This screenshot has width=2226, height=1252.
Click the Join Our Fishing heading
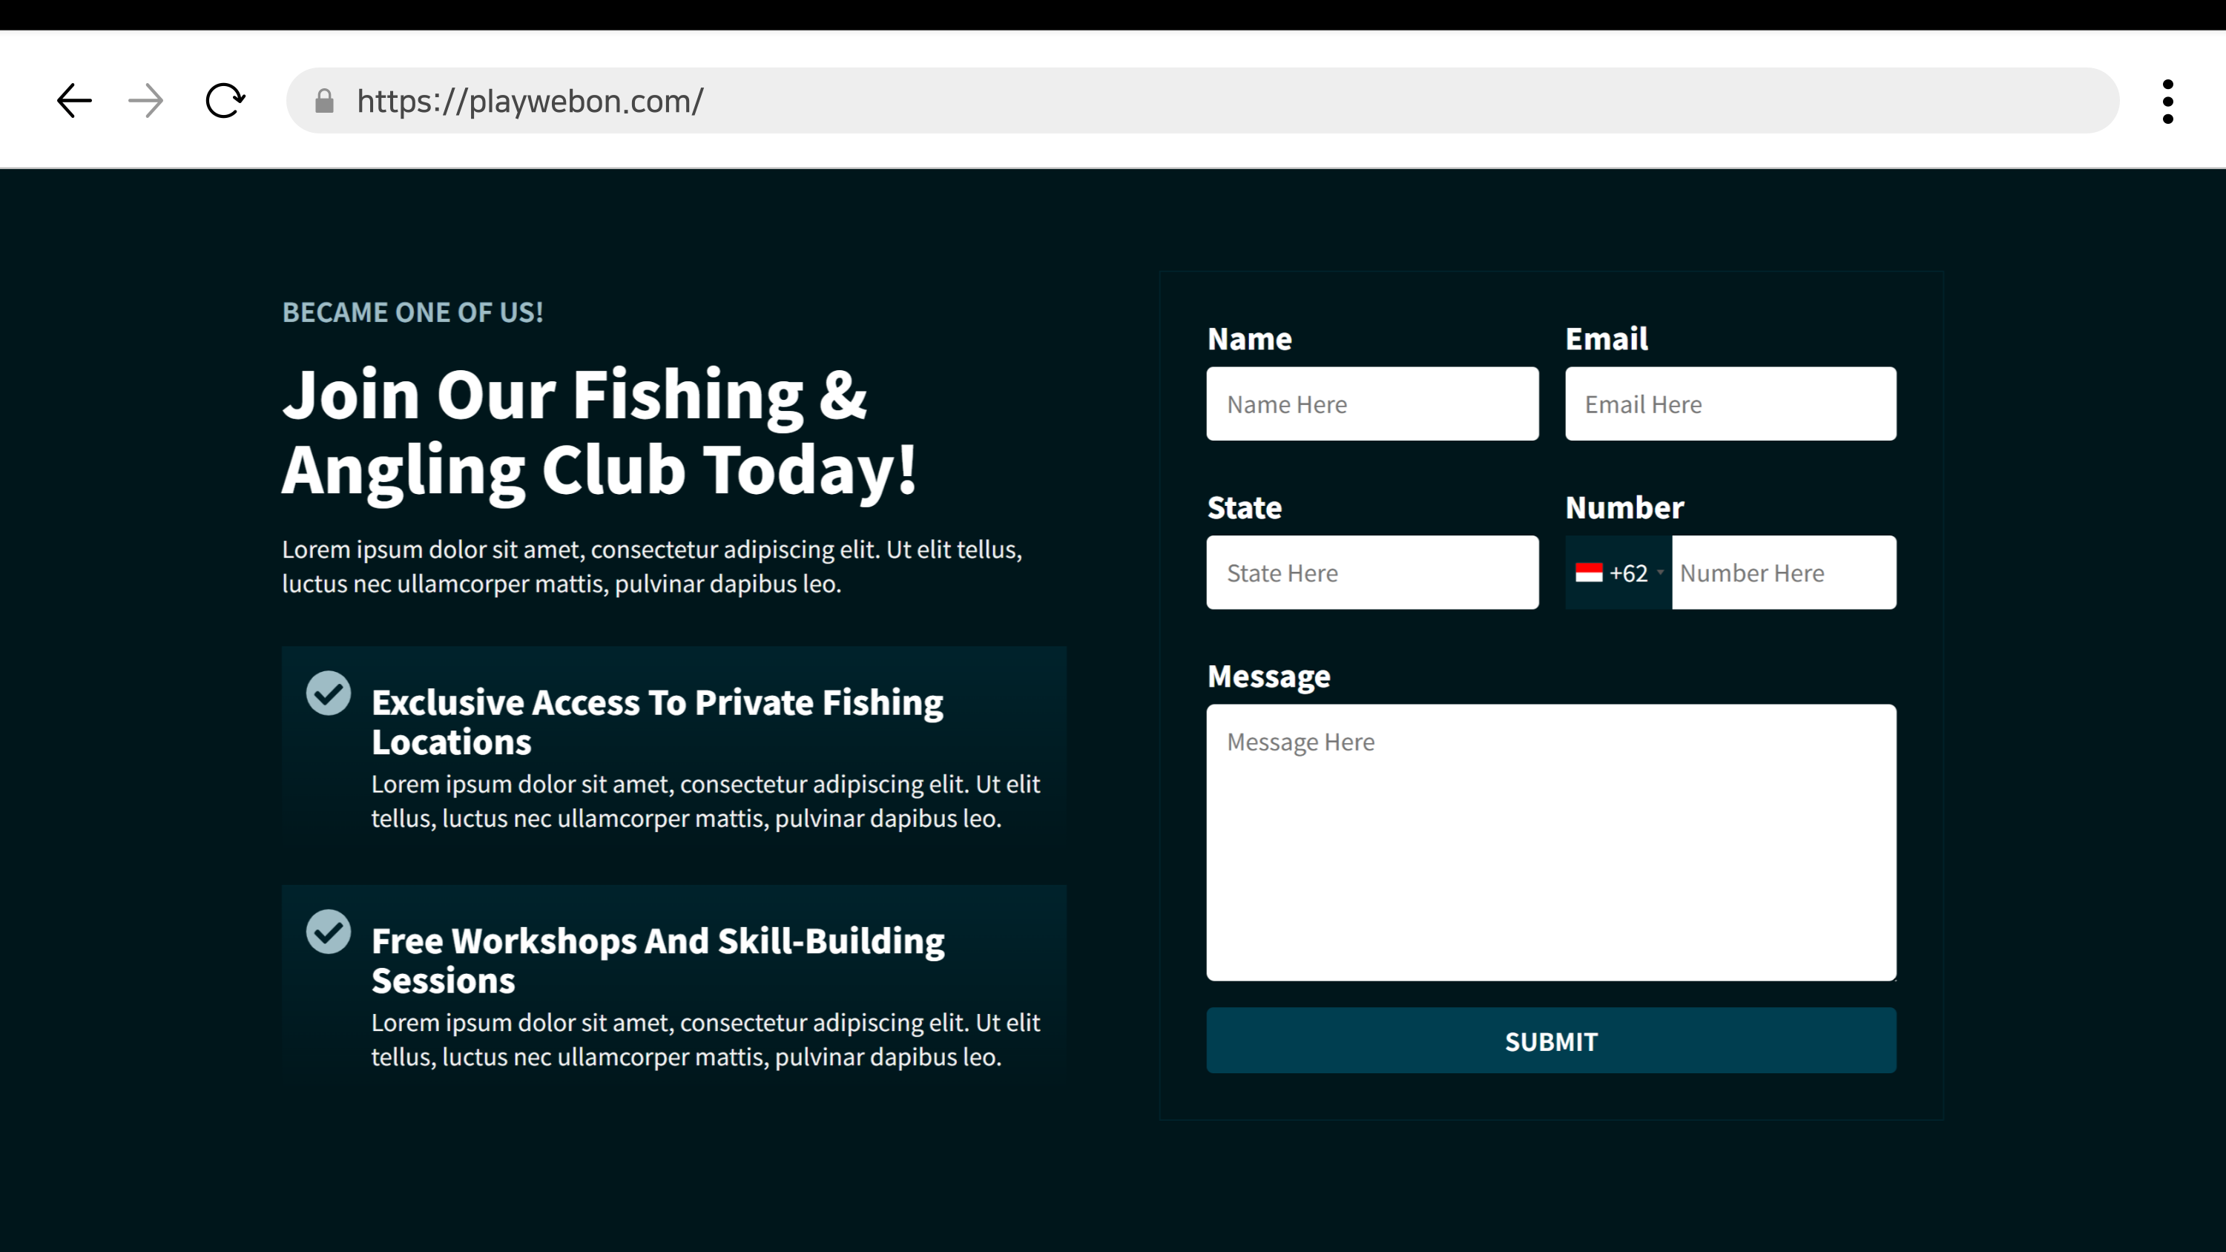598,432
